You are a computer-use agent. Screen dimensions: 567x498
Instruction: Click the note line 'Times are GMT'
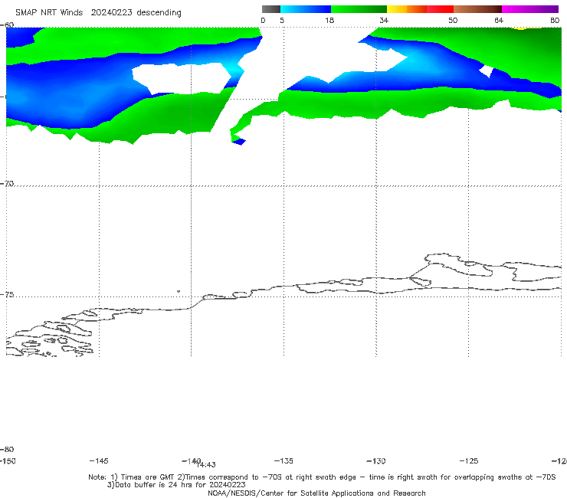pos(148,477)
